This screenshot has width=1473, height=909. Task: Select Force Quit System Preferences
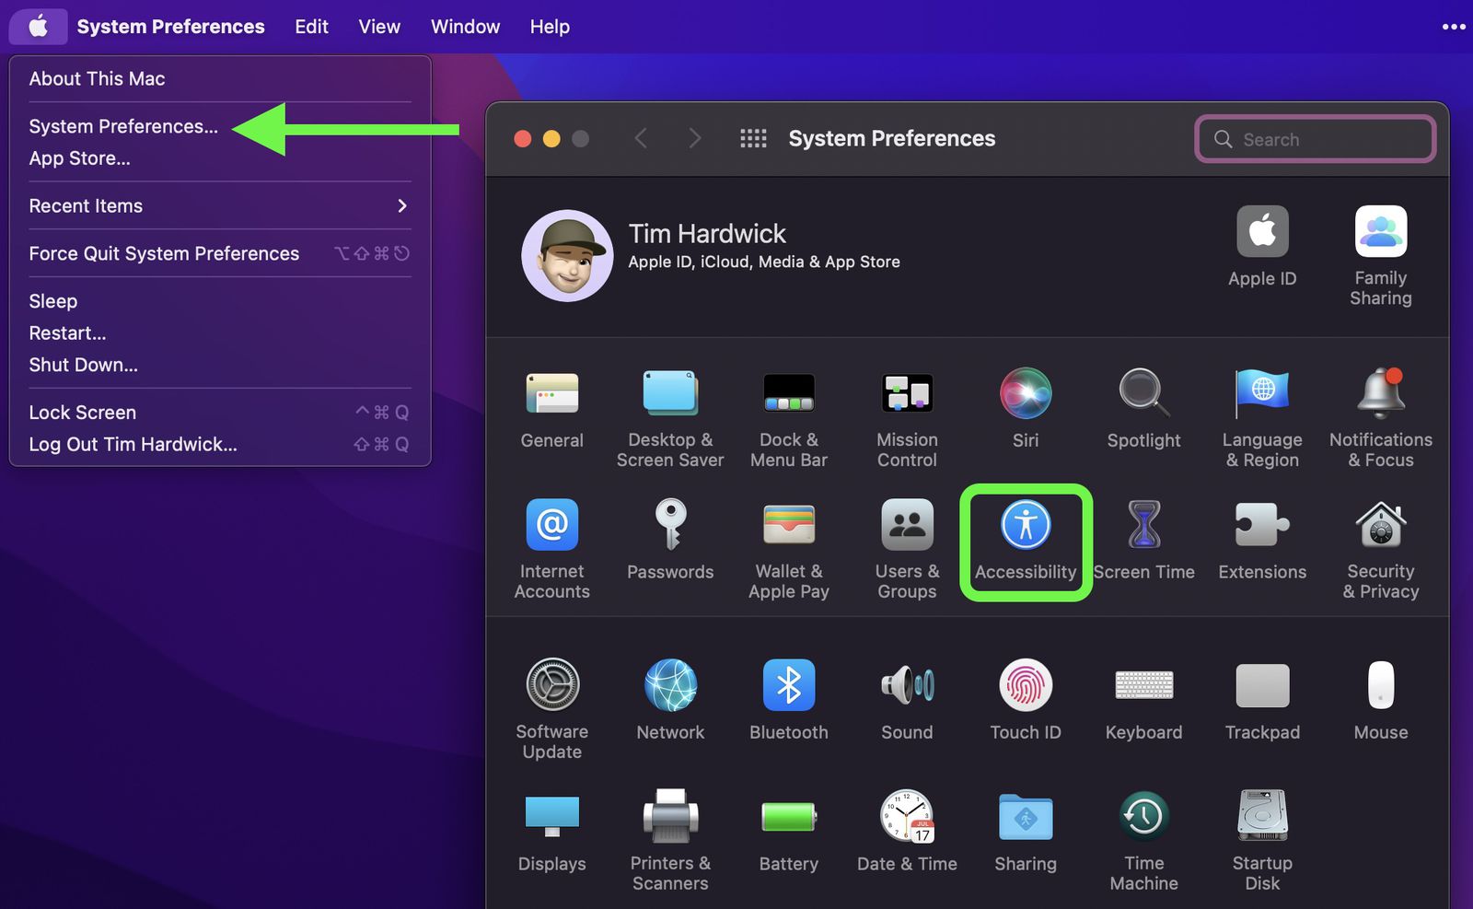point(164,254)
